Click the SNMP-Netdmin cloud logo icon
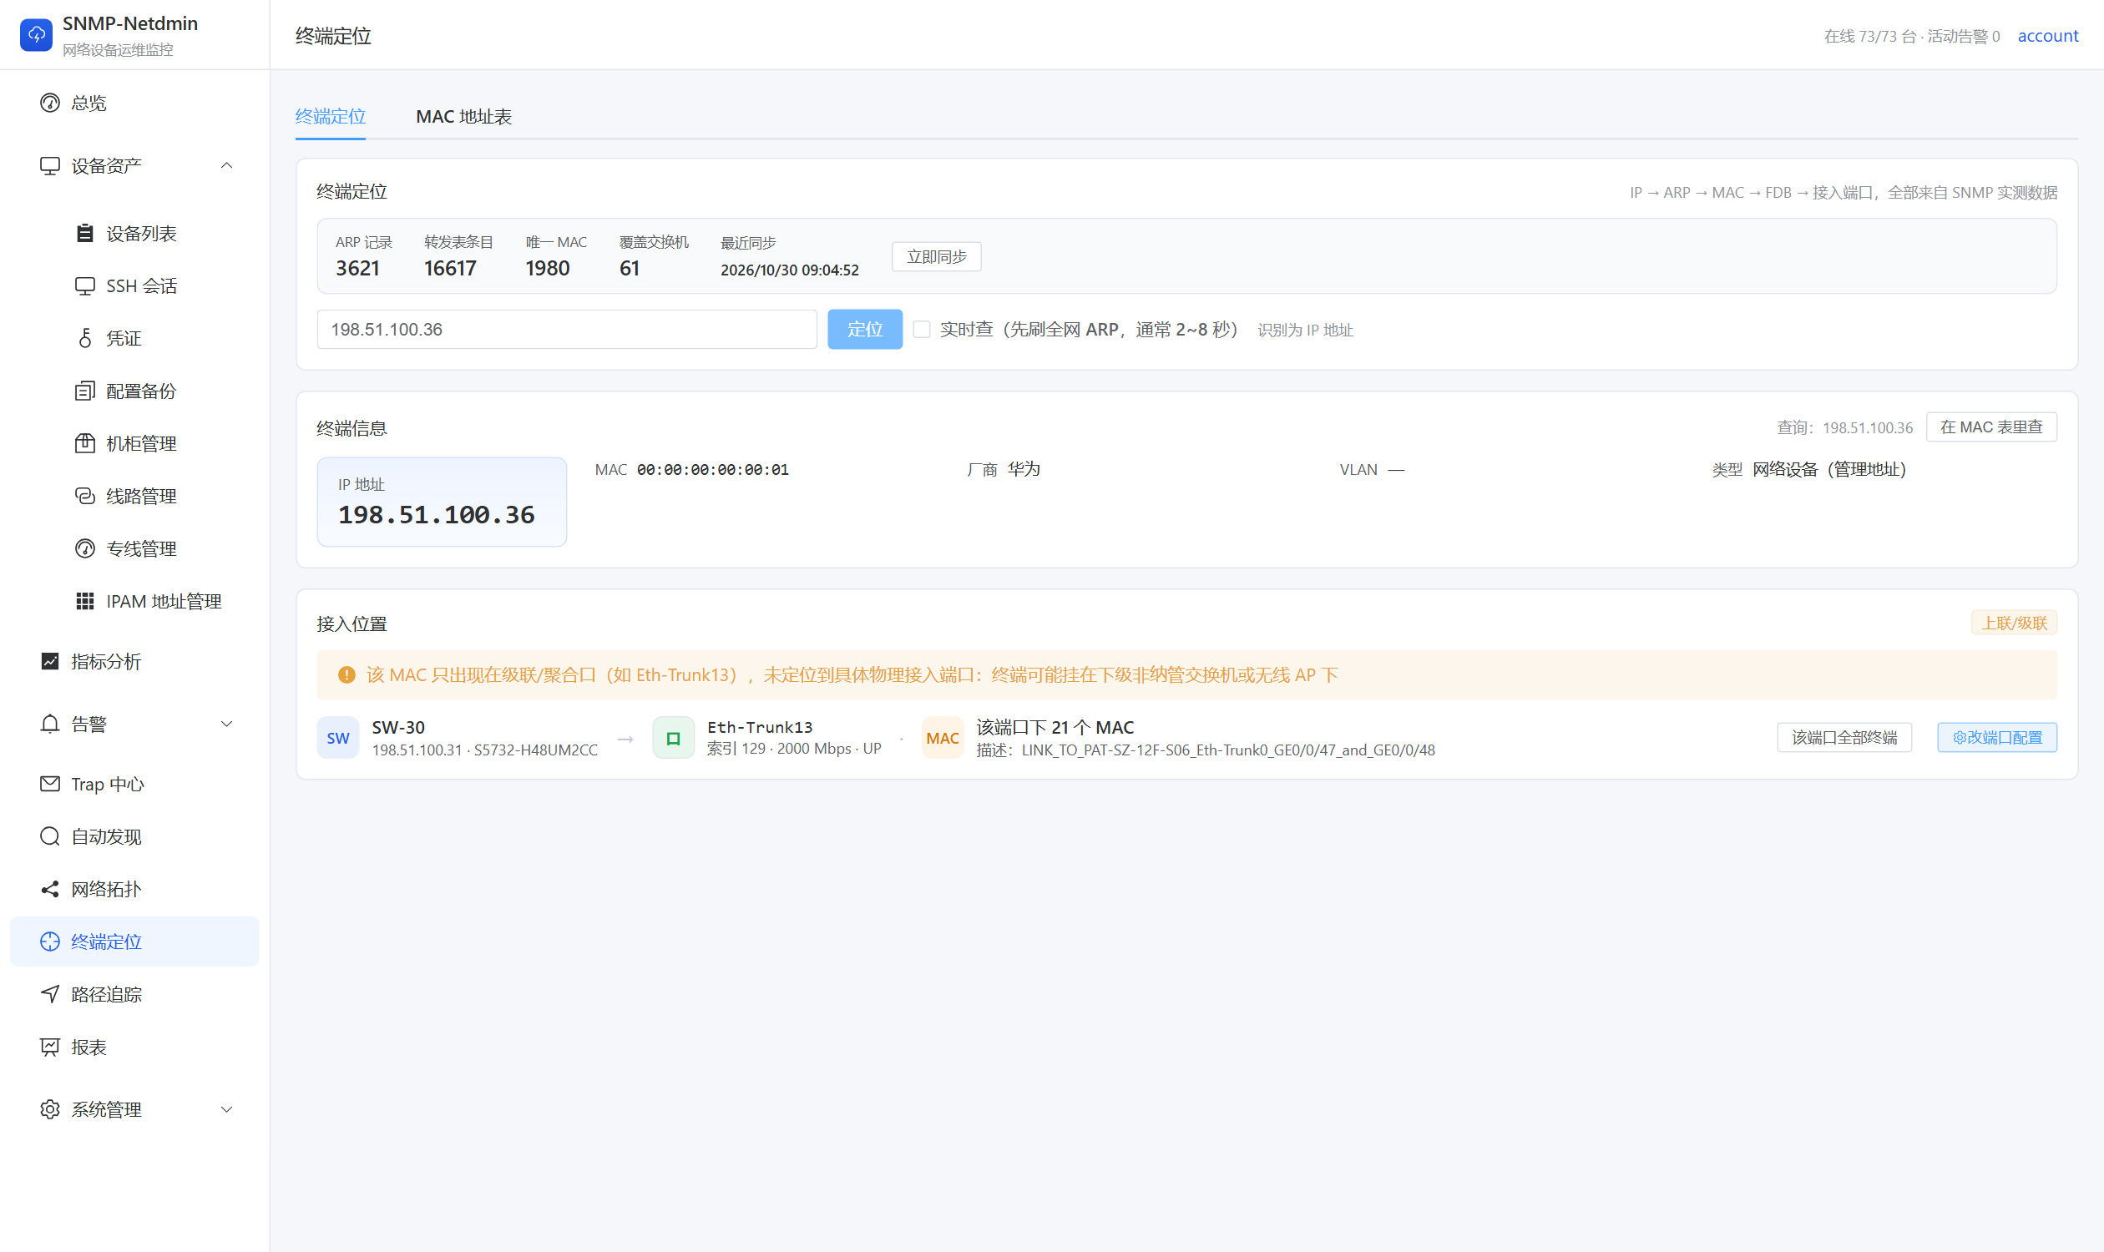2104x1252 pixels. (x=36, y=34)
